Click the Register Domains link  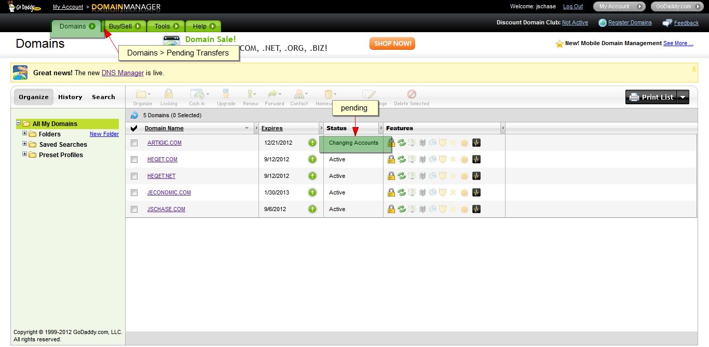click(630, 23)
